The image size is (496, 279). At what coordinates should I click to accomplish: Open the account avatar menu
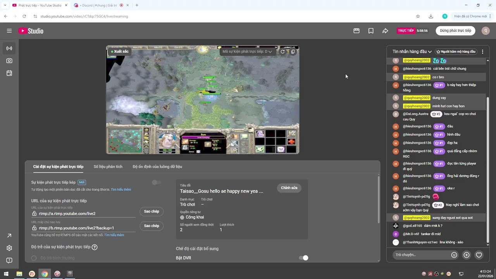(486, 31)
